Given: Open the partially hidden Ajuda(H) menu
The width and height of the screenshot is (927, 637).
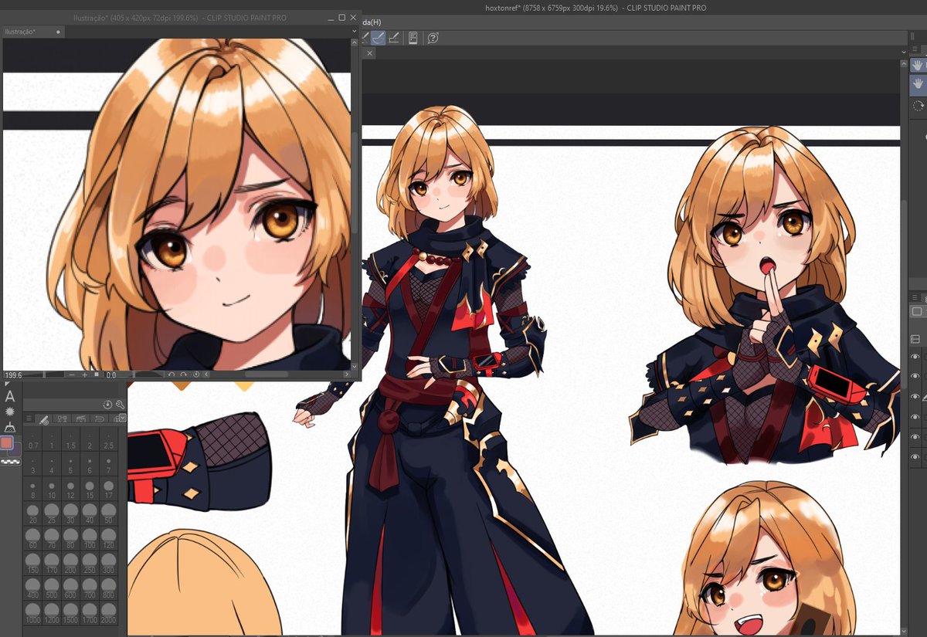Looking at the screenshot, I should tap(372, 21).
